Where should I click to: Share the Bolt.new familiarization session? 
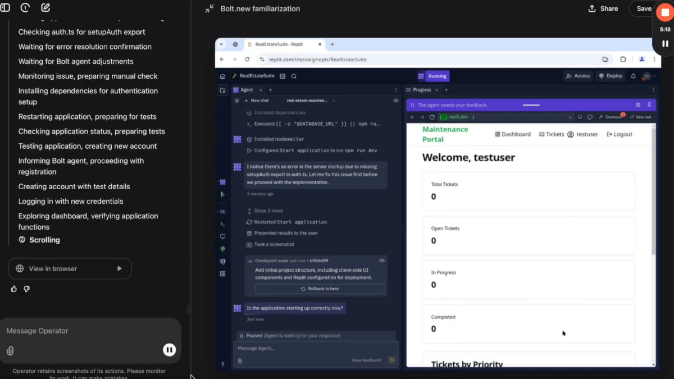click(x=603, y=8)
